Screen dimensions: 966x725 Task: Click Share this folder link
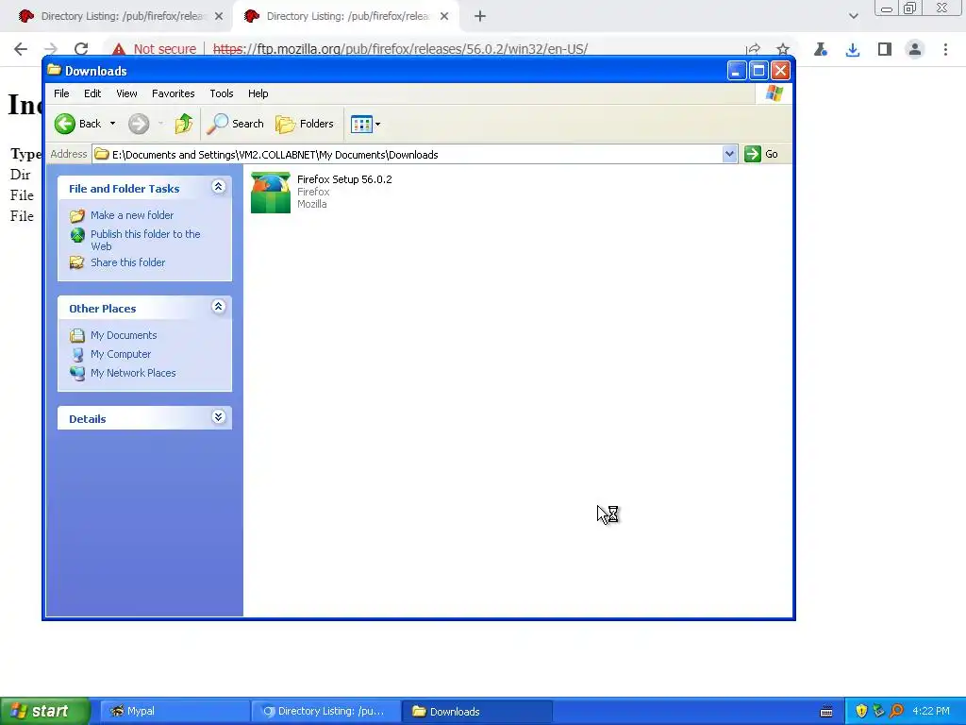[x=127, y=262]
